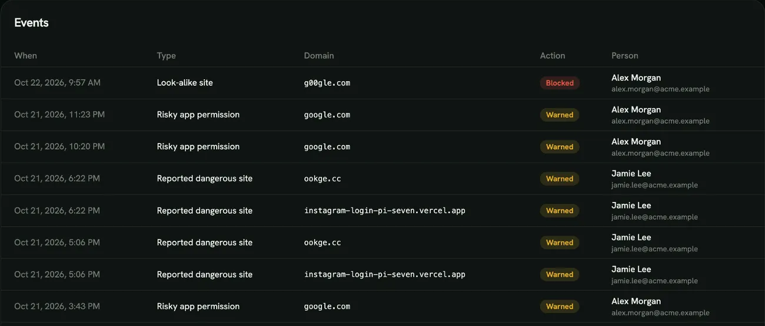
Task: Select the Oct 22, 2026, 9:57 AM timestamp
Action: (57, 83)
